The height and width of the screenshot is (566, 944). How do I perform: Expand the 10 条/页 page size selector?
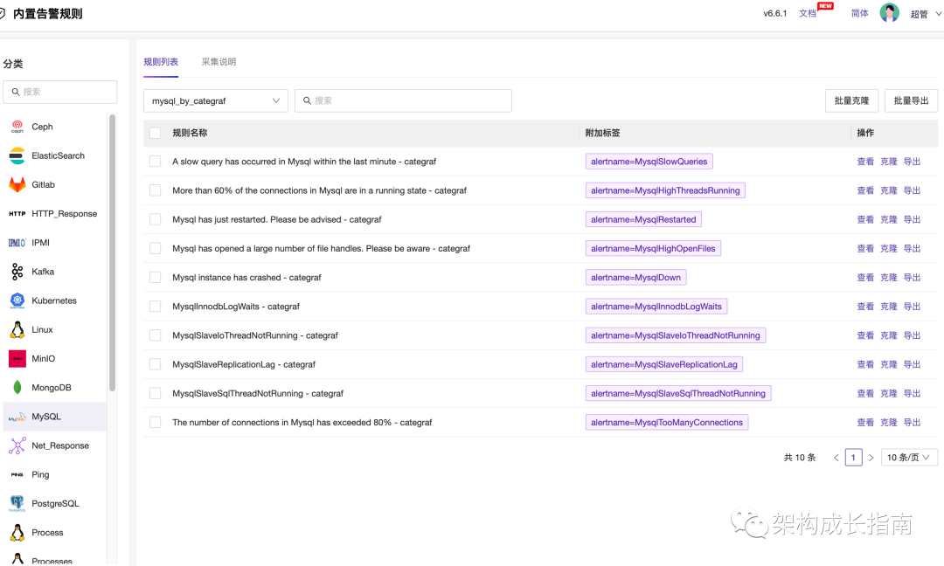pos(909,458)
